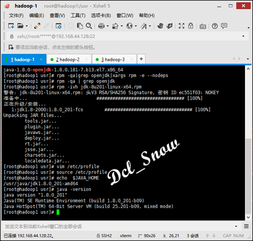Launch Xftp swirl icon
This screenshot has height=241, width=253.
click(160, 26)
